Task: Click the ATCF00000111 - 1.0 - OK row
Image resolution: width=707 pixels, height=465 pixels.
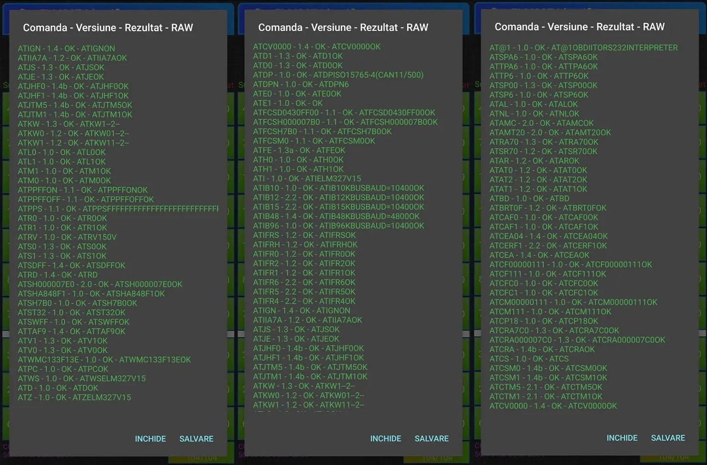Action: tap(571, 265)
